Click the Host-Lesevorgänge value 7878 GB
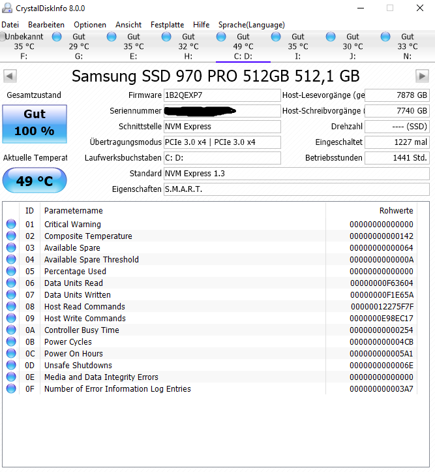Screen dimensions: 435x472 tap(397, 95)
